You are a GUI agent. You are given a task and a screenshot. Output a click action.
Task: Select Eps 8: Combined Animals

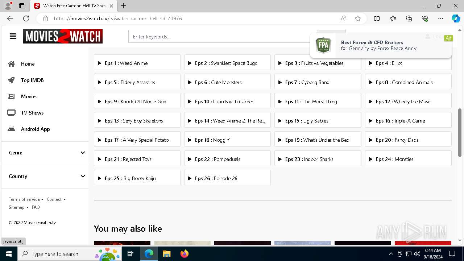408,82
